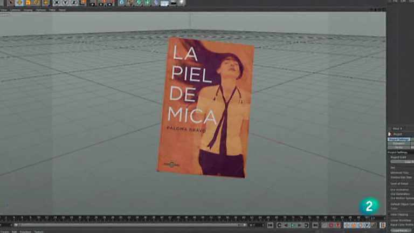414x233 pixels.
Task: Select the Rotate tool in top toolbar
Action: [37, 3]
